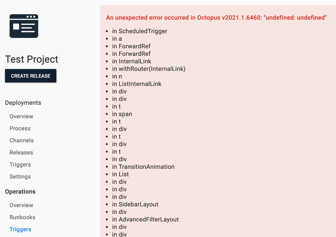
Task: Select the error message heading text
Action: pos(217,17)
